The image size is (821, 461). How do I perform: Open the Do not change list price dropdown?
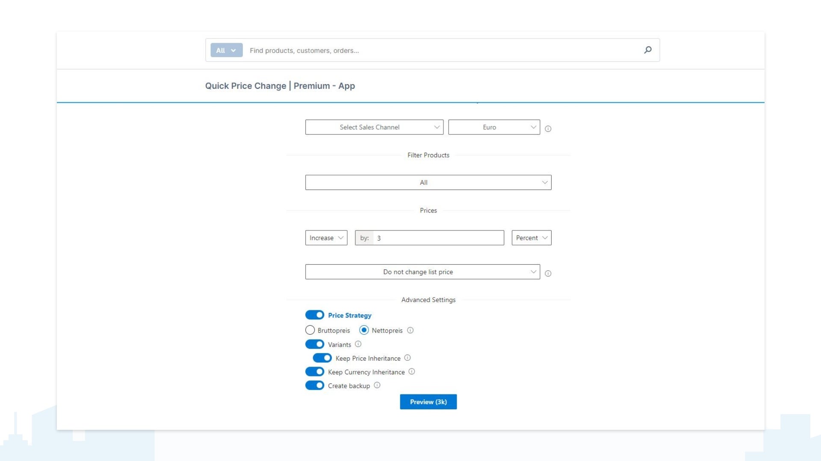421,272
